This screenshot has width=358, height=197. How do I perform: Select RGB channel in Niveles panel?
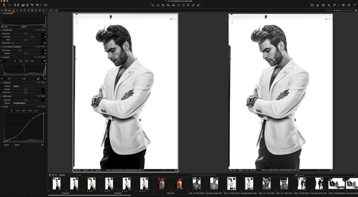15,61
